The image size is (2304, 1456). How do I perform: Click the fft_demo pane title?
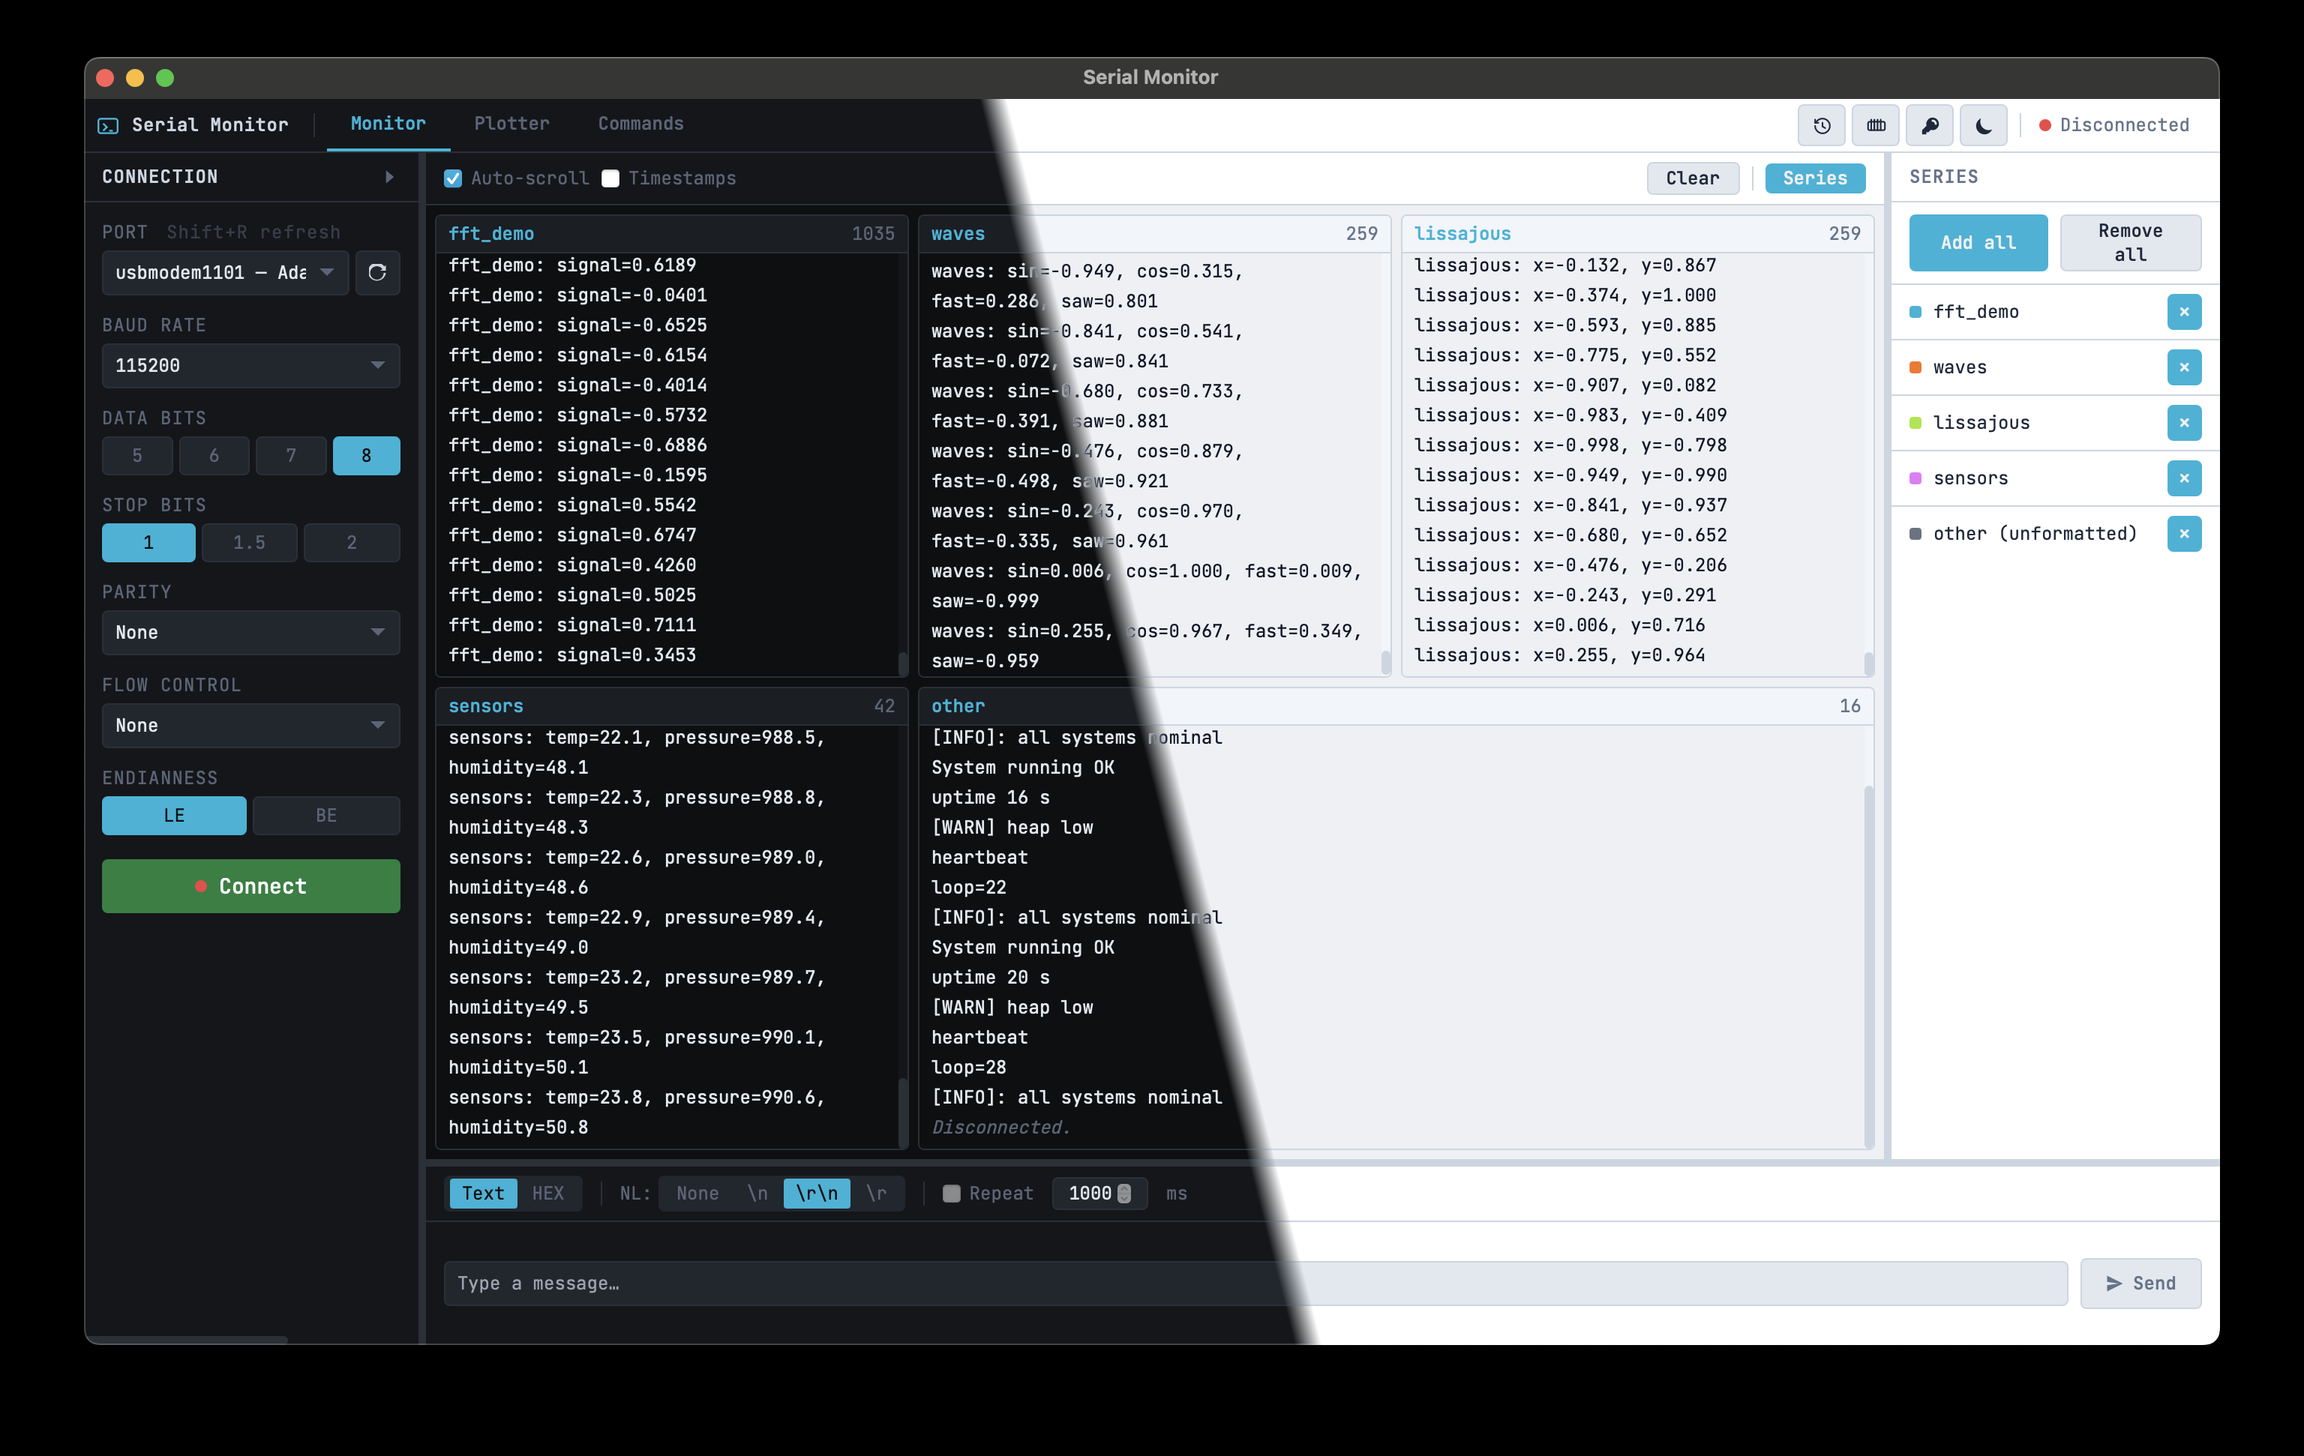(x=492, y=235)
